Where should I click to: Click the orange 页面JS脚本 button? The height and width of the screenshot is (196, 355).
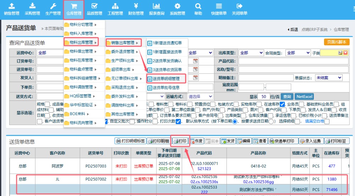(337, 42)
